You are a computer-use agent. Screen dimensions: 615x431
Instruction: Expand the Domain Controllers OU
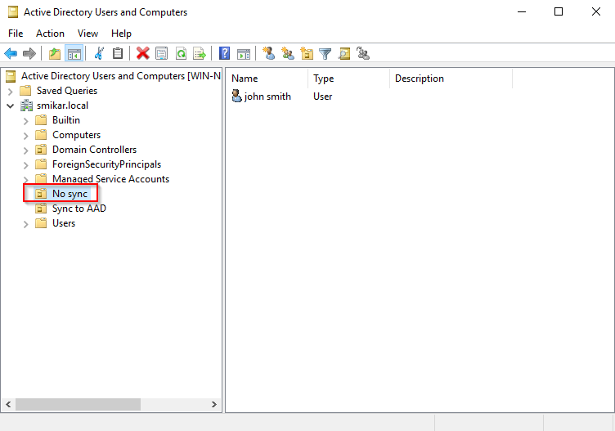pyautogui.click(x=26, y=150)
